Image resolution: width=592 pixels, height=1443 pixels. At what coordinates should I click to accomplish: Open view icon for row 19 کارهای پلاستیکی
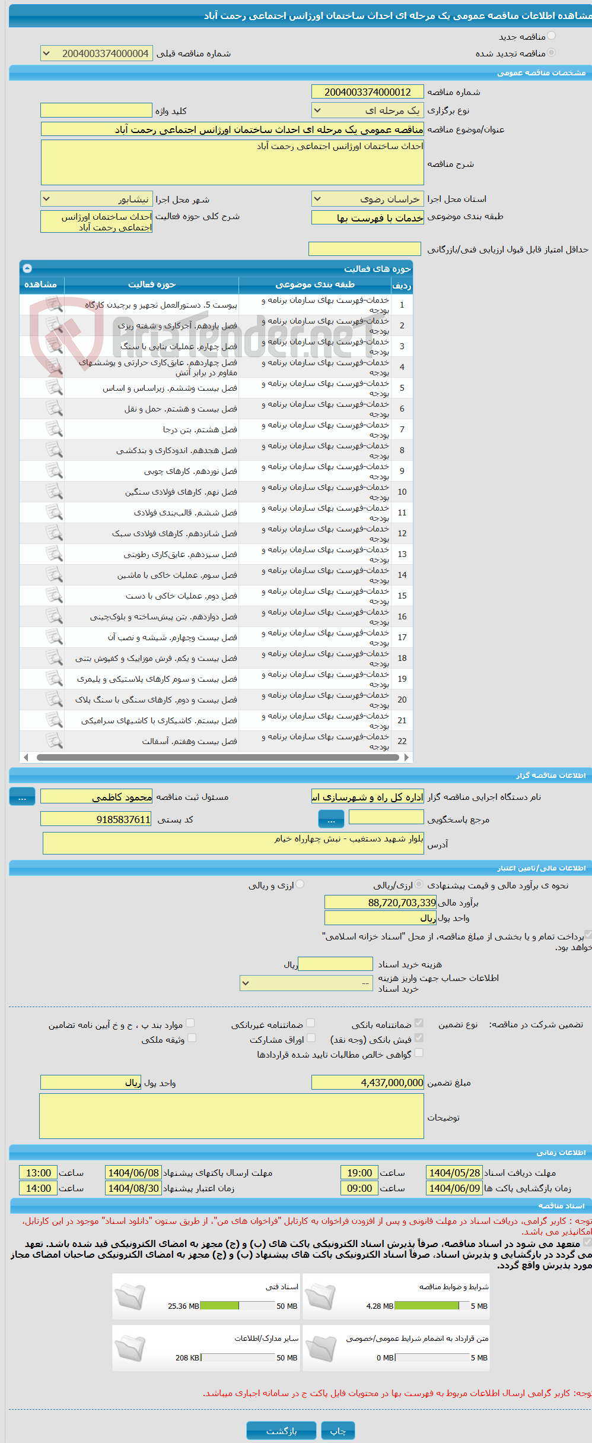[54, 679]
